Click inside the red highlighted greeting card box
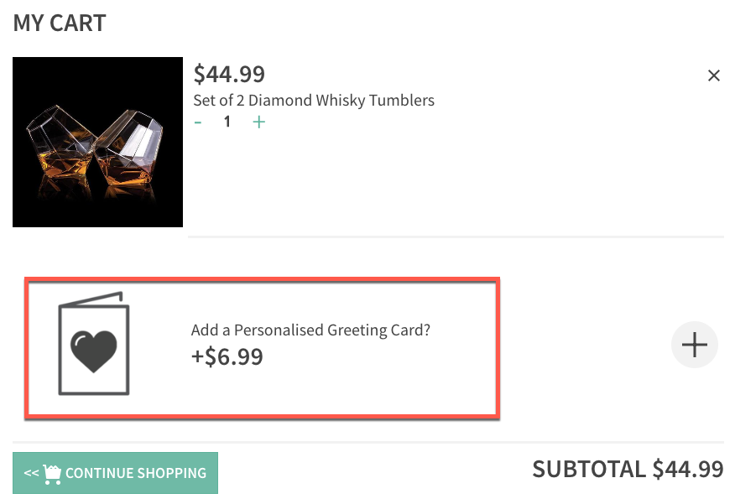Image resolution: width=735 pixels, height=504 pixels. click(x=262, y=347)
